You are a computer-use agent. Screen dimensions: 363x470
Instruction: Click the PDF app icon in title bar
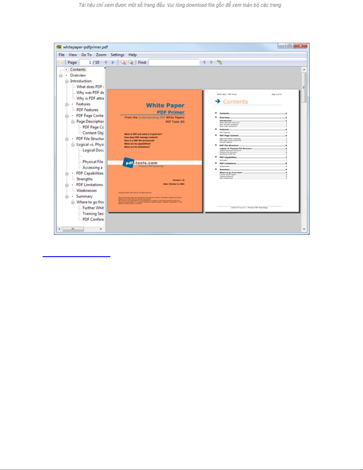click(59, 47)
